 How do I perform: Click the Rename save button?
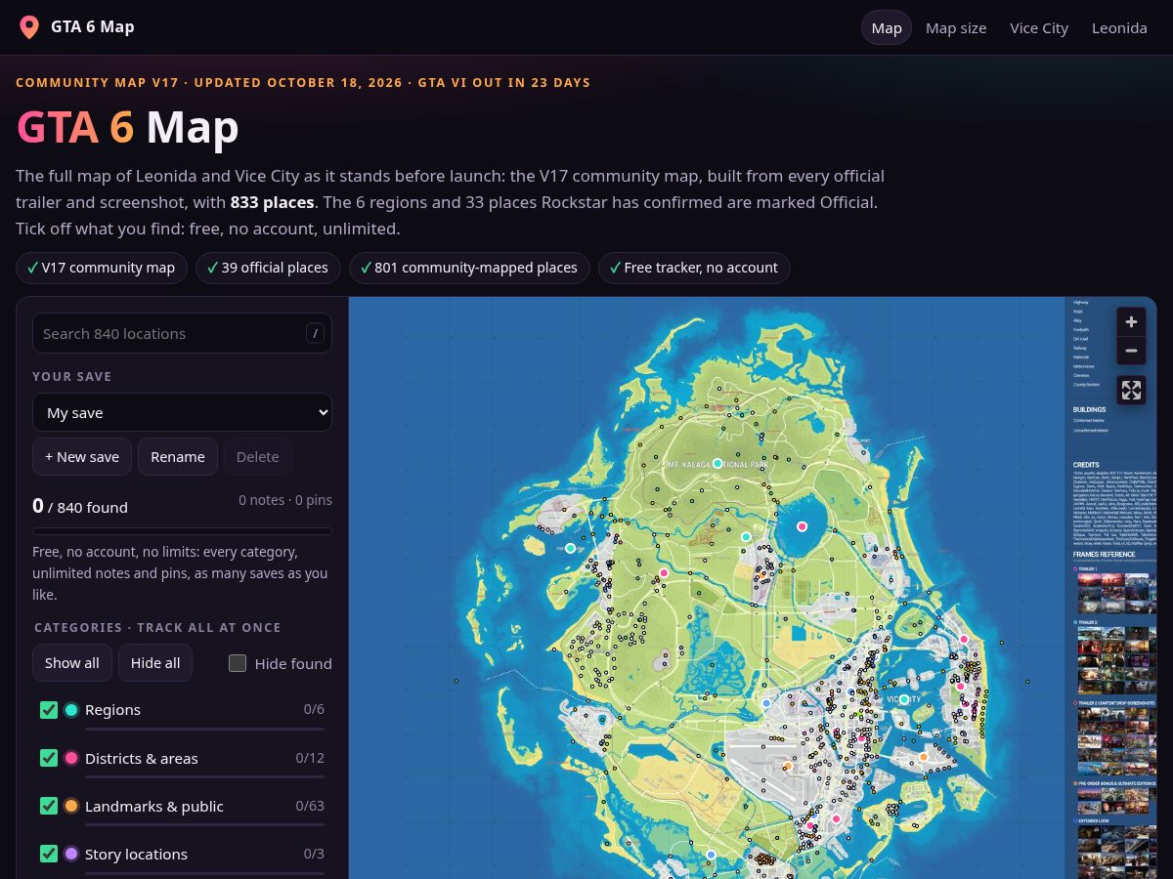(x=178, y=456)
